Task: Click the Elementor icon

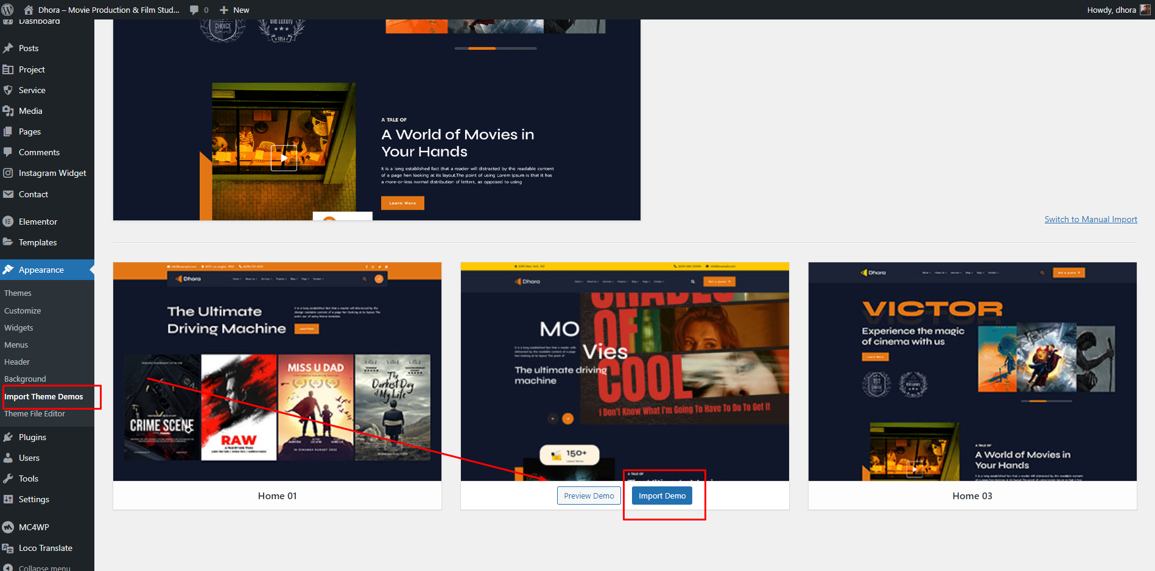Action: pyautogui.click(x=8, y=222)
